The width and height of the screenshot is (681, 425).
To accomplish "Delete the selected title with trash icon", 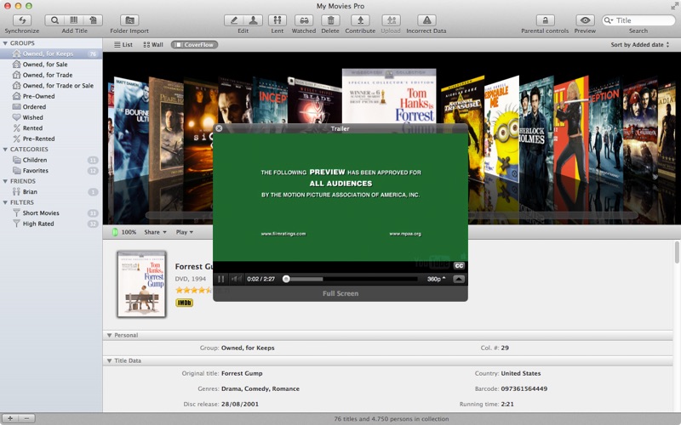I will 330,20.
